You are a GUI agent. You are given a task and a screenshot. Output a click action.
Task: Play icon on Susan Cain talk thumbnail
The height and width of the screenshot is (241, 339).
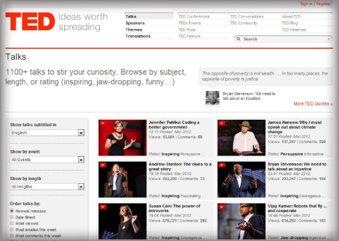click(103, 207)
